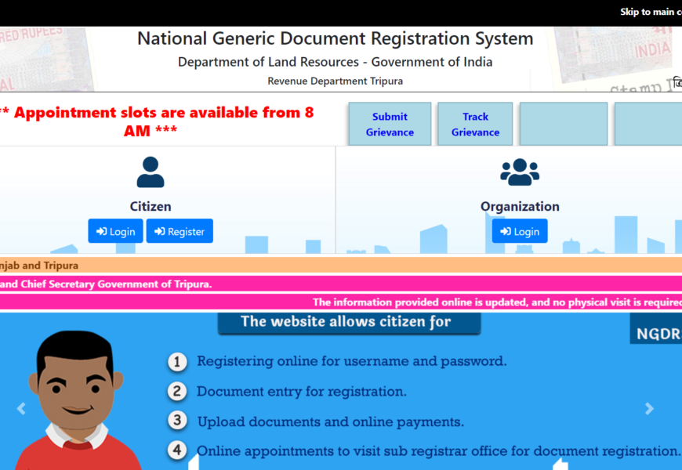Click the numbered circle 3 bullet

point(178,421)
